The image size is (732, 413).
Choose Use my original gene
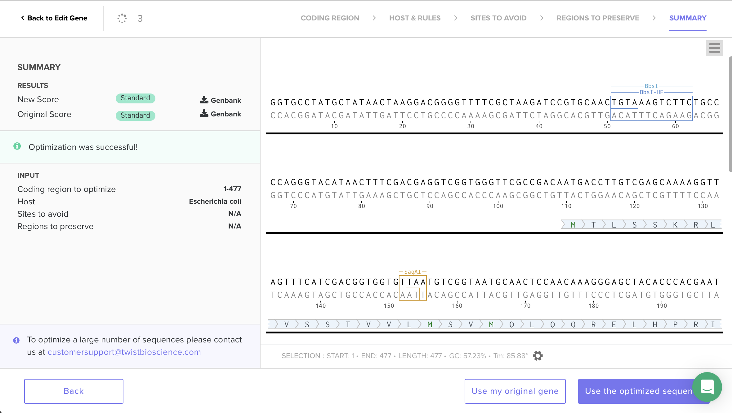pyautogui.click(x=515, y=391)
